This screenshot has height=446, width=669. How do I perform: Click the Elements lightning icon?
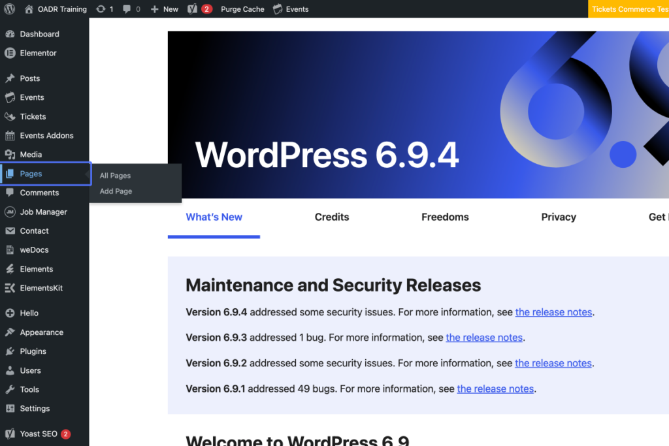coord(10,269)
